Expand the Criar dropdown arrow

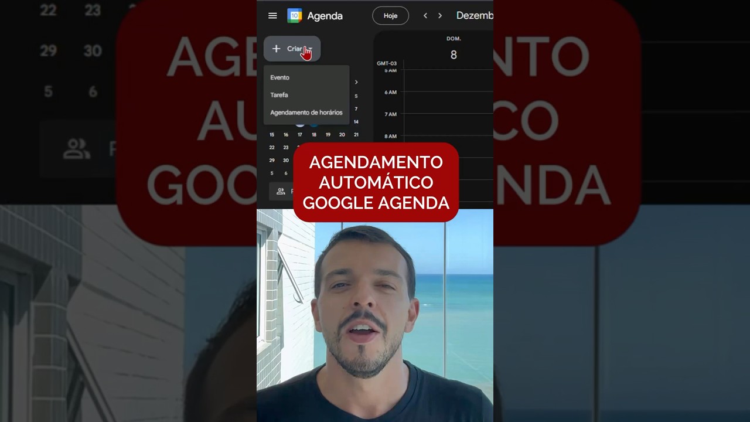[311, 49]
